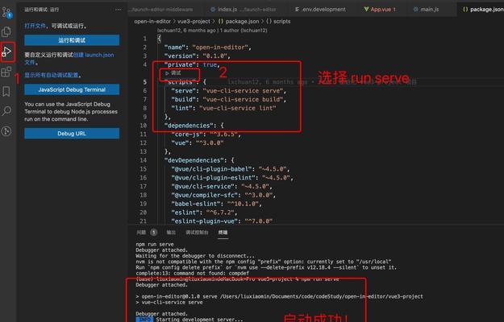The width and height of the screenshot is (504, 322).
Task: Click the "private": true line
Action: click(192, 64)
